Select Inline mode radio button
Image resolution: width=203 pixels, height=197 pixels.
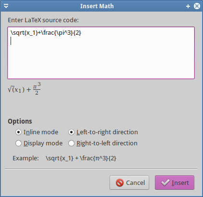(18, 132)
